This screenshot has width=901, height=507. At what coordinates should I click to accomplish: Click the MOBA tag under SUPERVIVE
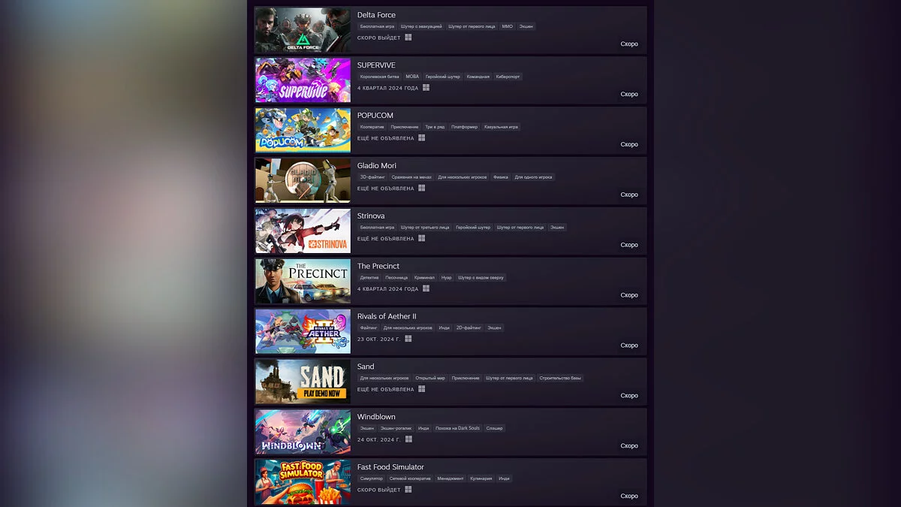[x=412, y=77]
